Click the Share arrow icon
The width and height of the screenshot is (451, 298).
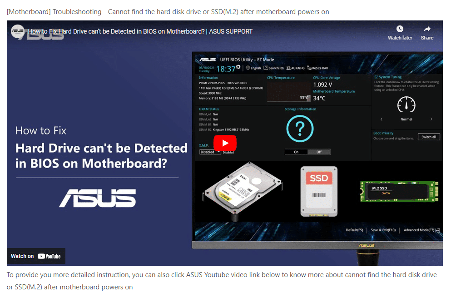click(x=427, y=29)
